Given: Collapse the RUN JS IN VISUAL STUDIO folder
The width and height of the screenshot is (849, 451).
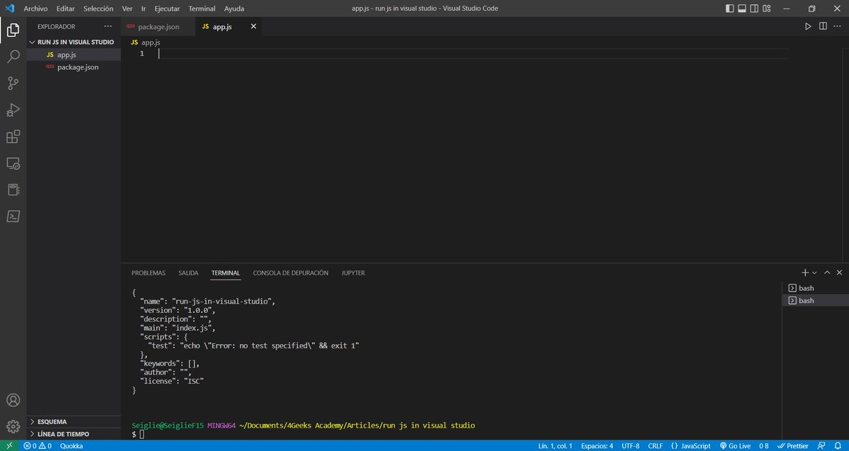Looking at the screenshot, I should 74,42.
